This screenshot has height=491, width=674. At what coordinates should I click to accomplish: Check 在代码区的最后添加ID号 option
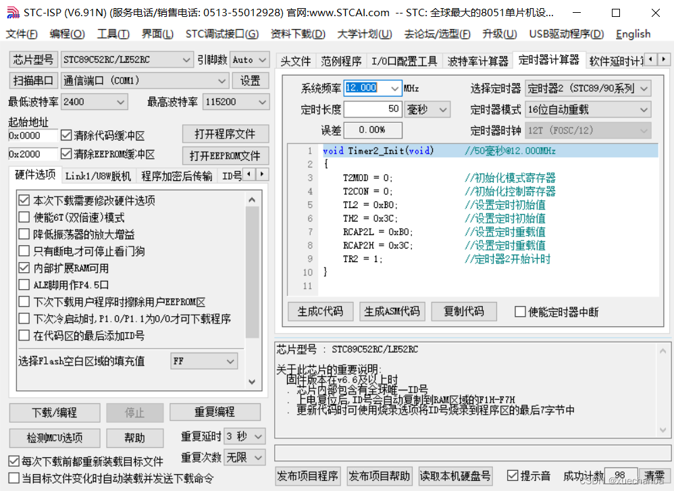(x=24, y=336)
